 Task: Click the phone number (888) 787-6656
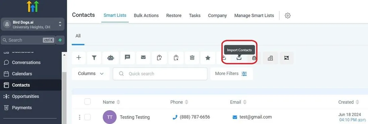tap(195, 117)
